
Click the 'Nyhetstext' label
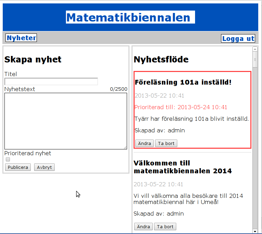pyautogui.click(x=20, y=89)
